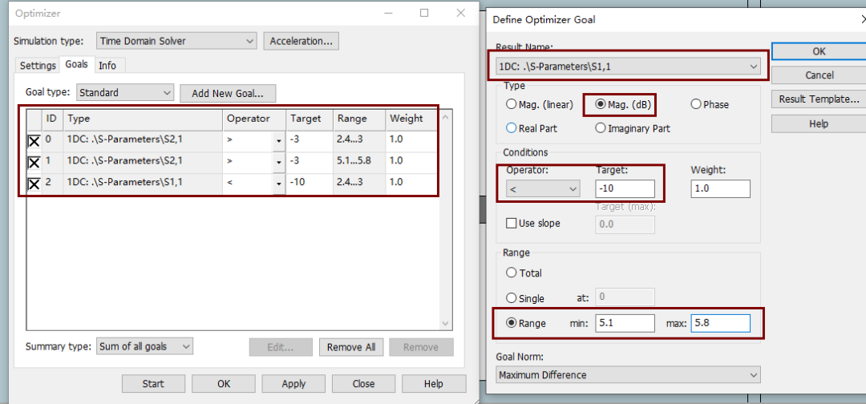The height and width of the screenshot is (404, 866).
Task: Click the goals list scrollbar down arrow
Action: click(x=446, y=323)
